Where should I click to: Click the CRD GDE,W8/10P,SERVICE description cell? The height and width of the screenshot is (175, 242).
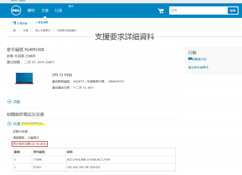click(x=121, y=167)
